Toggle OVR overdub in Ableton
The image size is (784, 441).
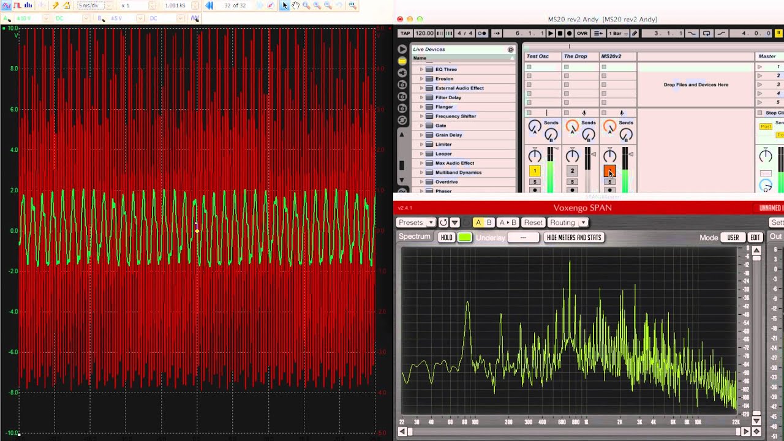[582, 33]
